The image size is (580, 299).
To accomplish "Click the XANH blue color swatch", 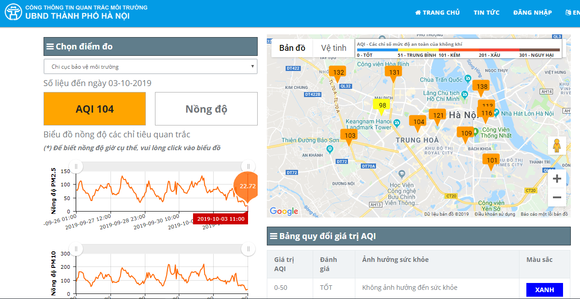I will pyautogui.click(x=544, y=290).
